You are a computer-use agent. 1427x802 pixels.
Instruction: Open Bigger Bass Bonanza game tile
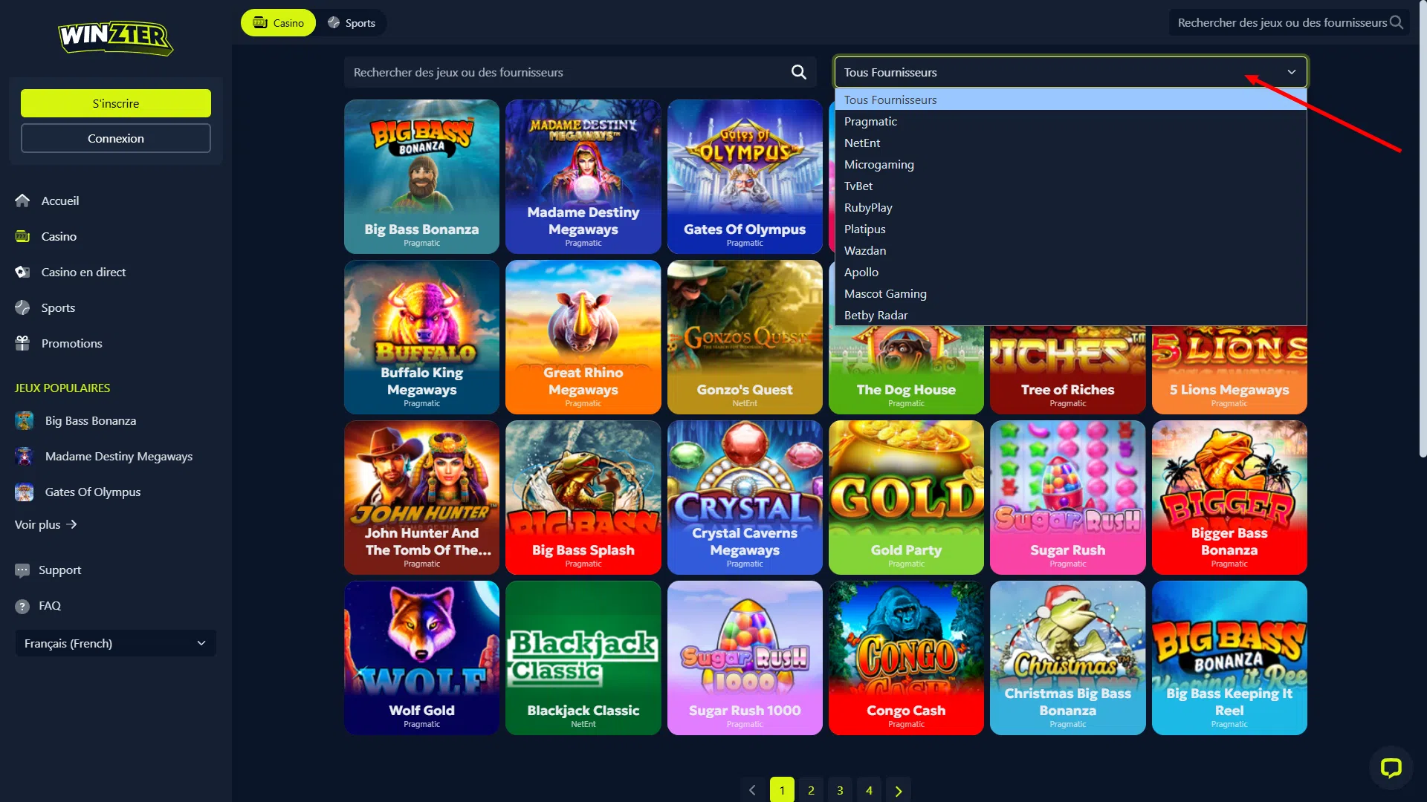1229,498
